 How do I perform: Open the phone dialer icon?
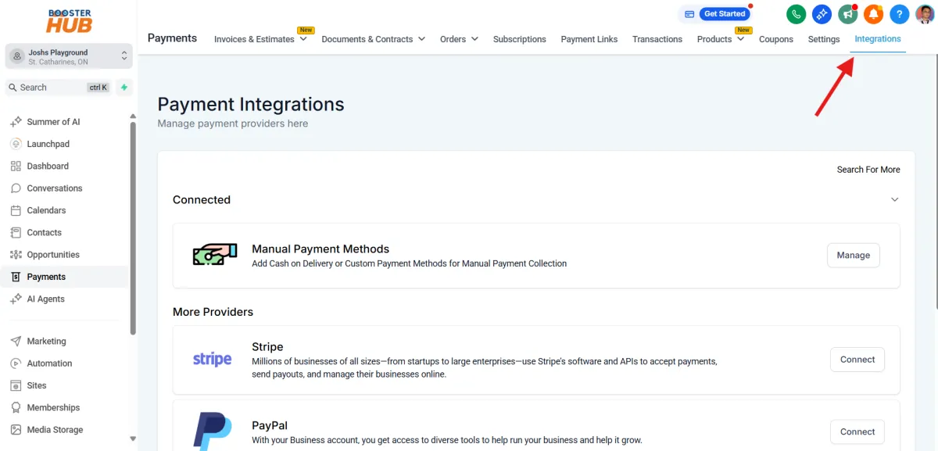[x=796, y=14]
